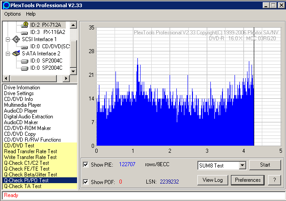Collapse the S-ATA Interface 2 node
The width and height of the screenshot is (286, 201).
8,54
